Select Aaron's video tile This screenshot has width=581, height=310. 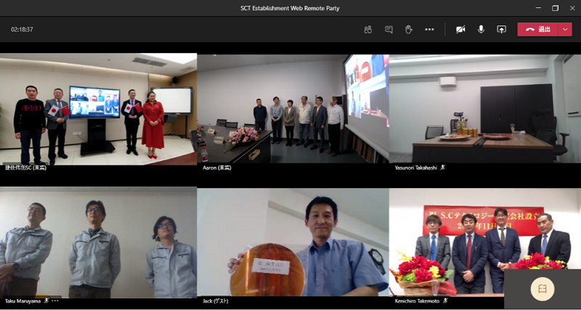pyautogui.click(x=292, y=109)
